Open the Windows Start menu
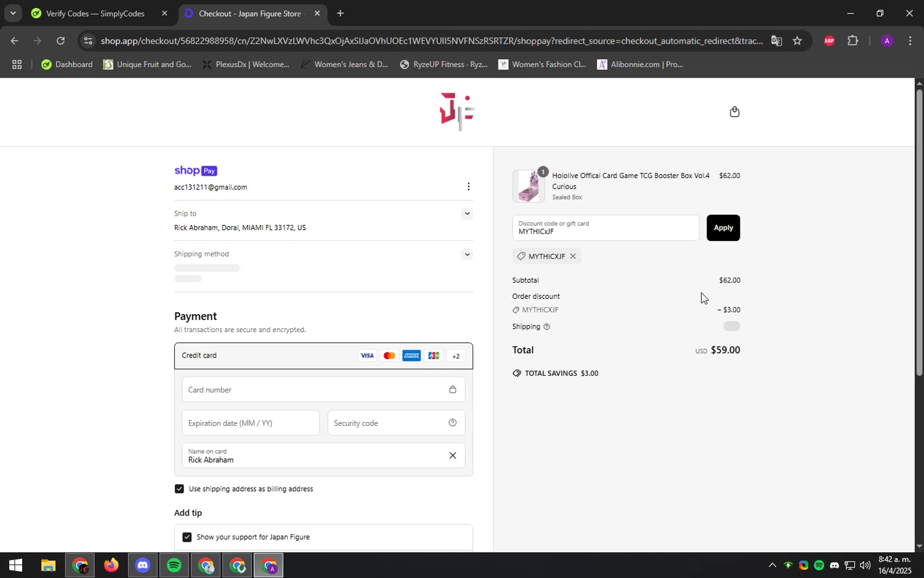The image size is (924, 578). click(15, 565)
